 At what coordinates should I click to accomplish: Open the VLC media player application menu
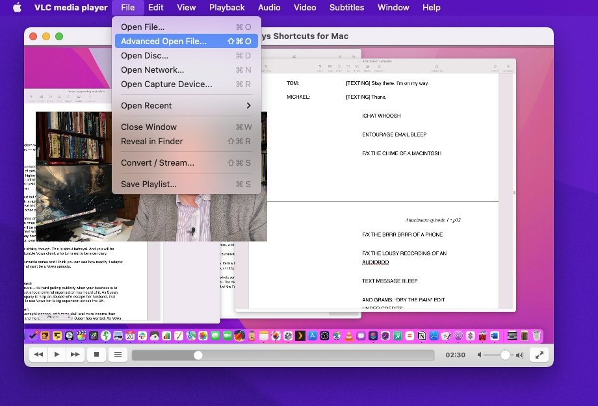pyautogui.click(x=71, y=7)
